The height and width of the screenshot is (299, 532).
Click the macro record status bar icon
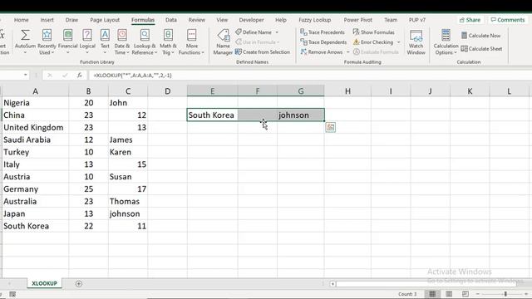[12, 294]
